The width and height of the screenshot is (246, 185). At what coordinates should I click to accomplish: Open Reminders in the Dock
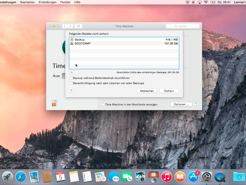[x=87, y=177]
